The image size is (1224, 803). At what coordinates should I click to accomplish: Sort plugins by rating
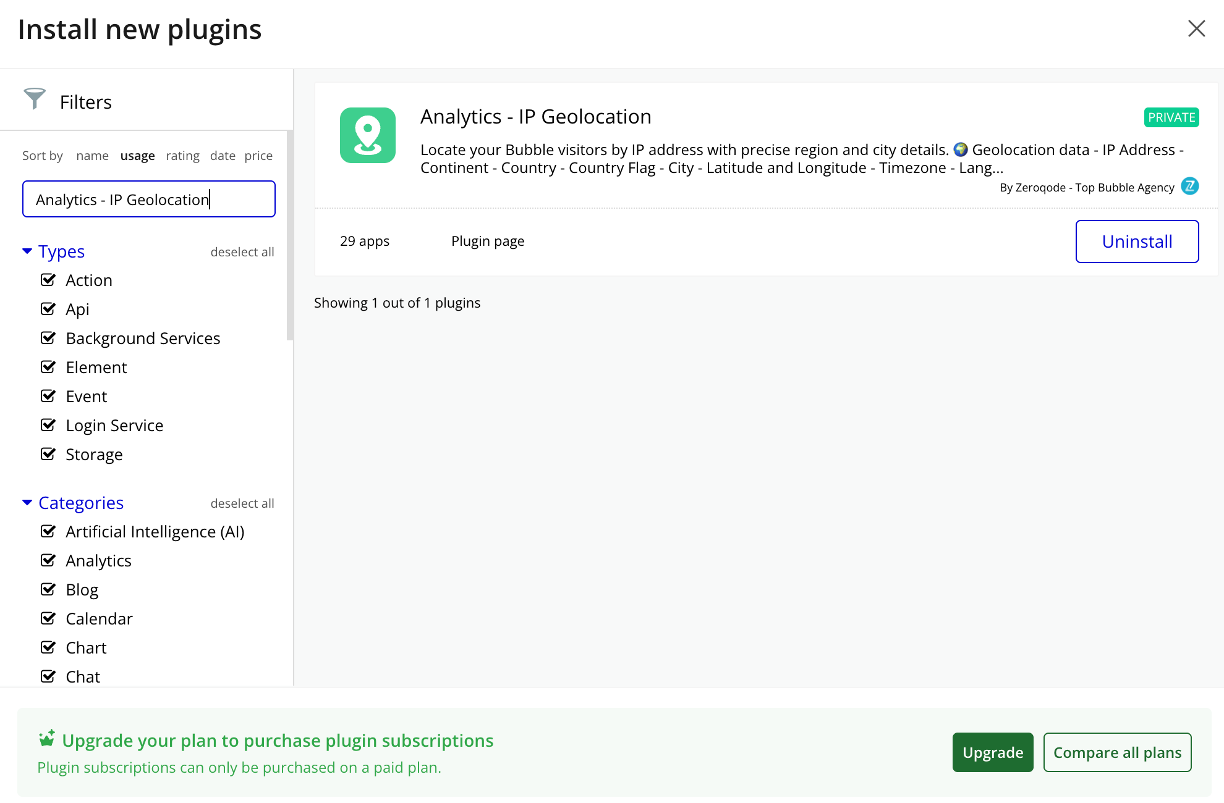(182, 156)
